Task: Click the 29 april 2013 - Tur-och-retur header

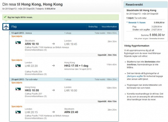Action: 22,80
